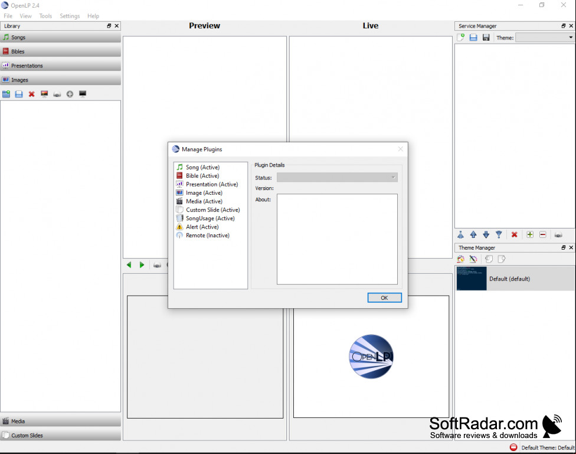
Task: Collapse all service items with red minus
Action: [x=542, y=234]
